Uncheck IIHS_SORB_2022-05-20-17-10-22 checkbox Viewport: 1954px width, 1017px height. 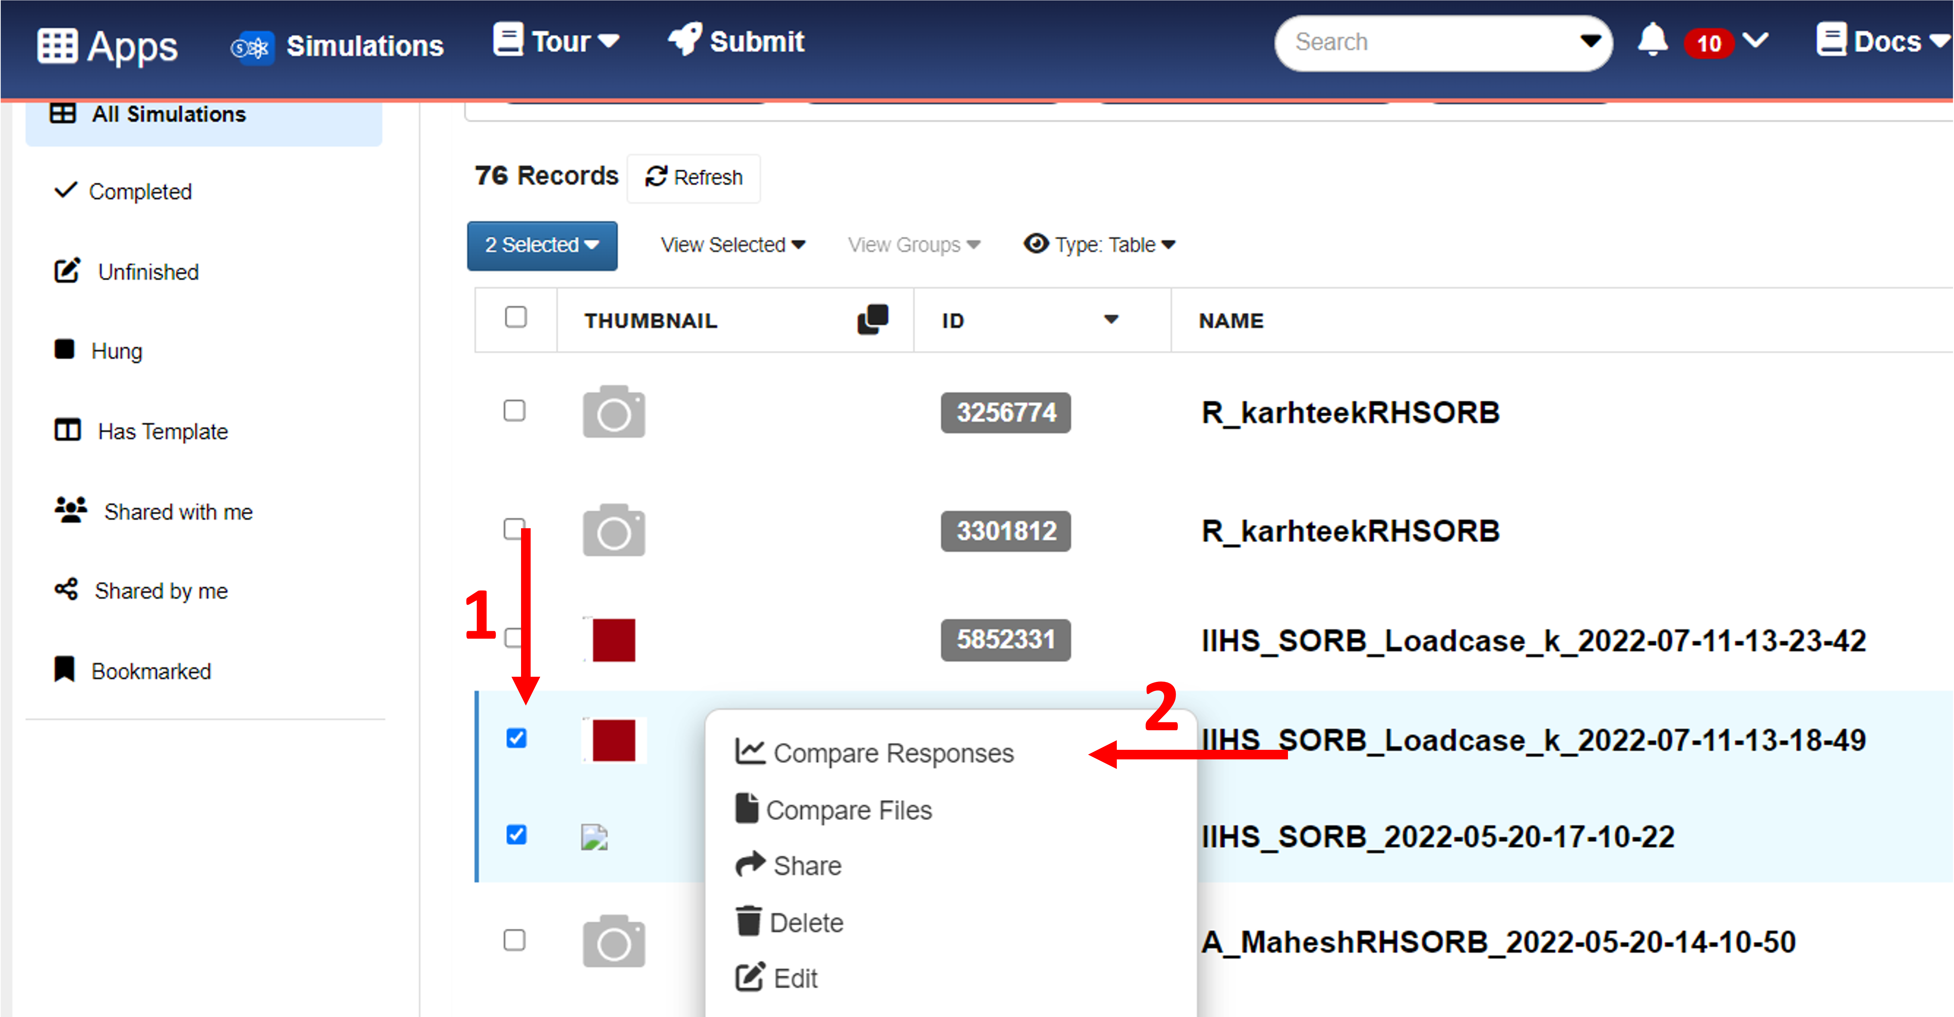(x=517, y=834)
